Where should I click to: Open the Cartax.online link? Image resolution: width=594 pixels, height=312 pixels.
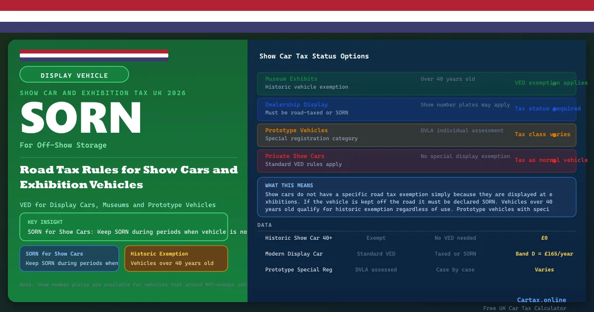(x=541, y=300)
